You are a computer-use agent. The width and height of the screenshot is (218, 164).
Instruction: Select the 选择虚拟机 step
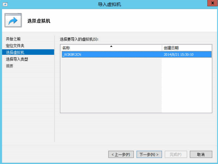(28, 52)
